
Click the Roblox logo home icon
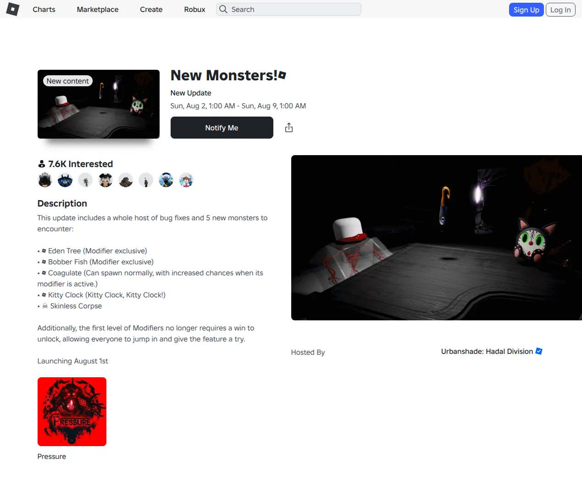tap(13, 9)
